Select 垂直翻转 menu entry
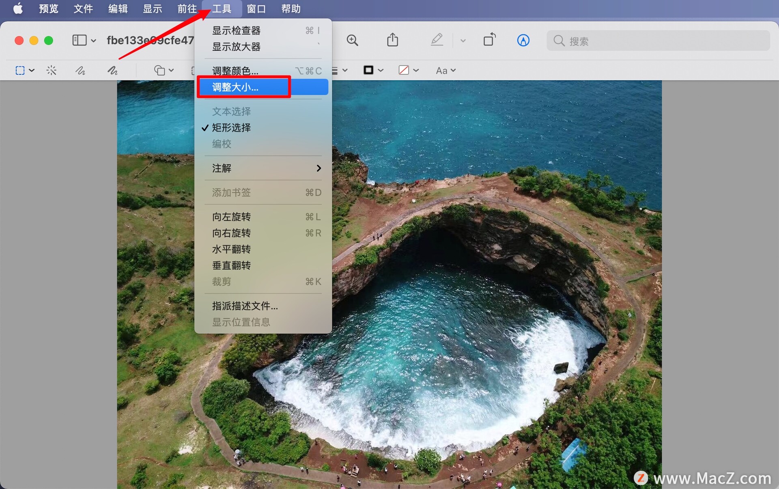The image size is (779, 489). point(263,265)
